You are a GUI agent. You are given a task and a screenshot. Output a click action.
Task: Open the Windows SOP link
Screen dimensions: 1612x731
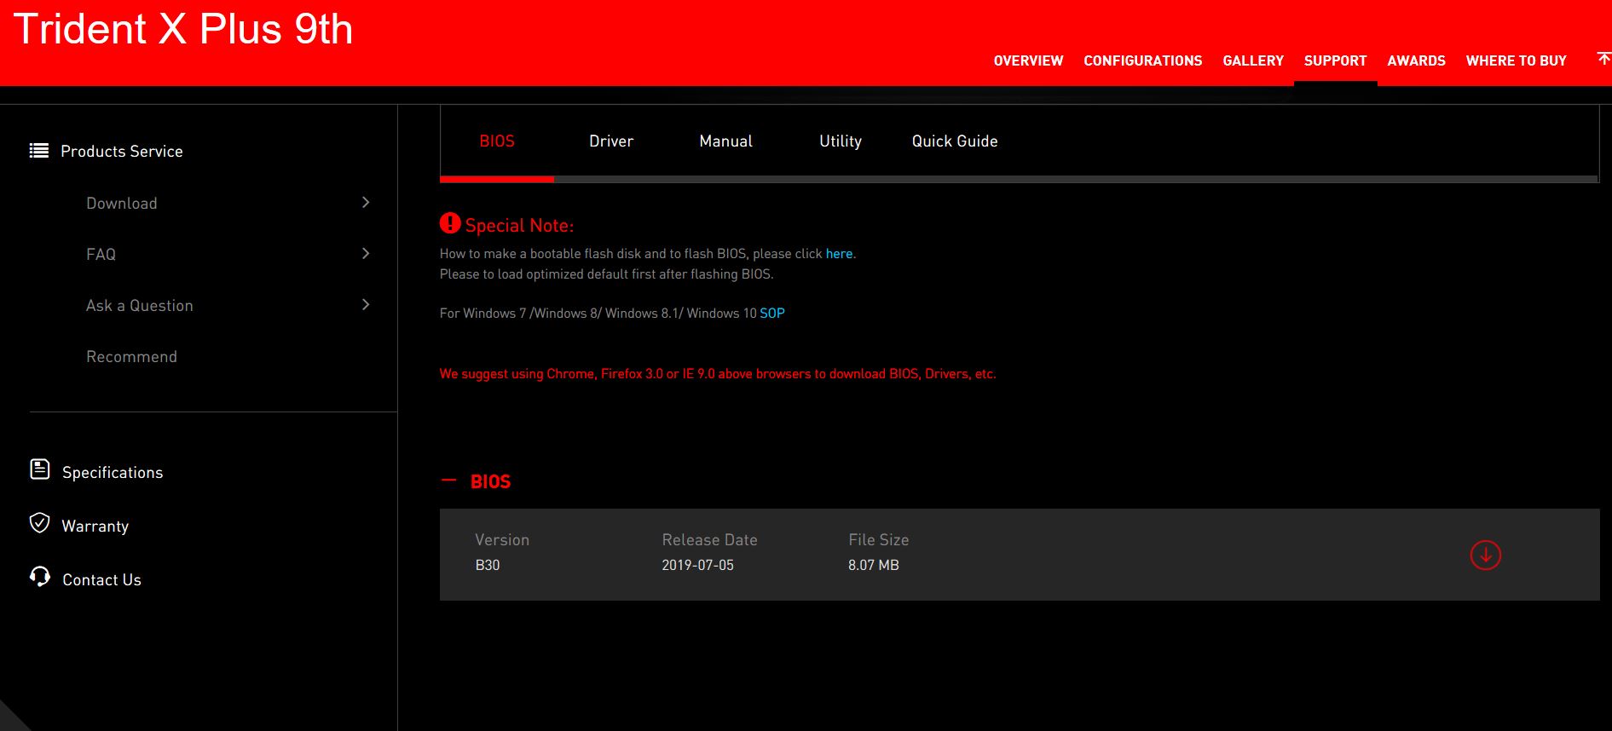click(x=772, y=314)
